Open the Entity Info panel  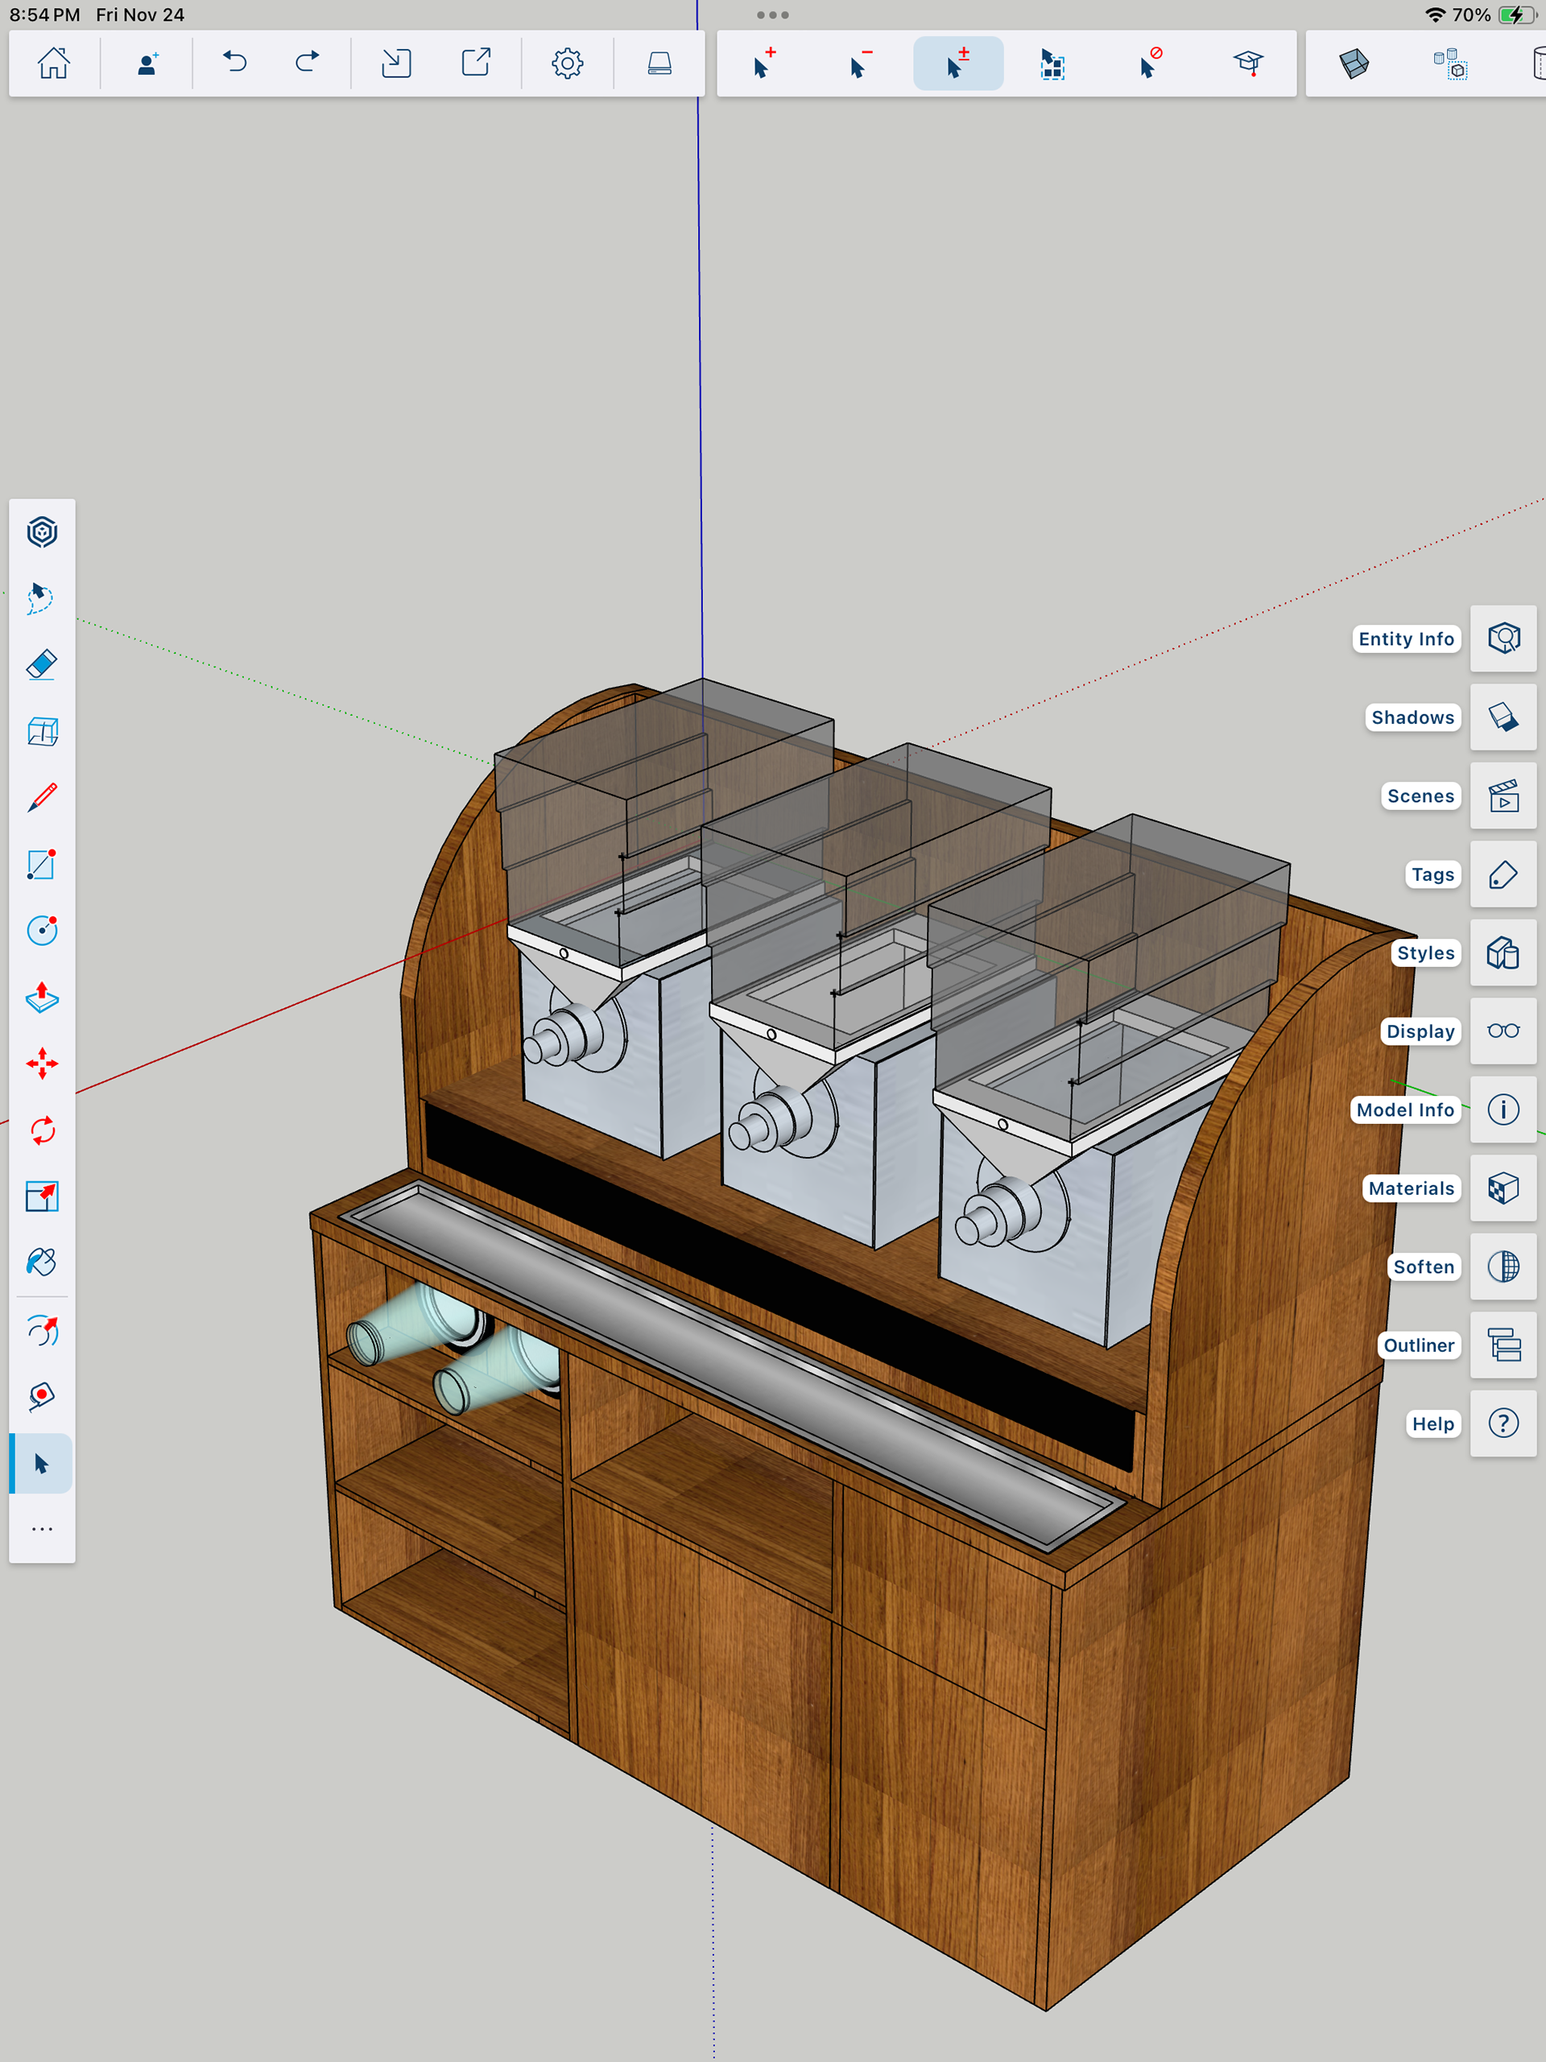[1503, 638]
